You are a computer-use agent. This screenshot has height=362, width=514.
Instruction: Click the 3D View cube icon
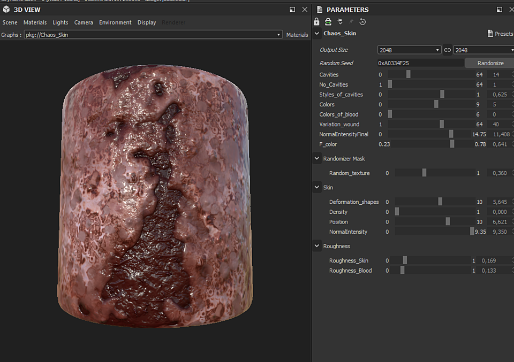(x=6, y=10)
